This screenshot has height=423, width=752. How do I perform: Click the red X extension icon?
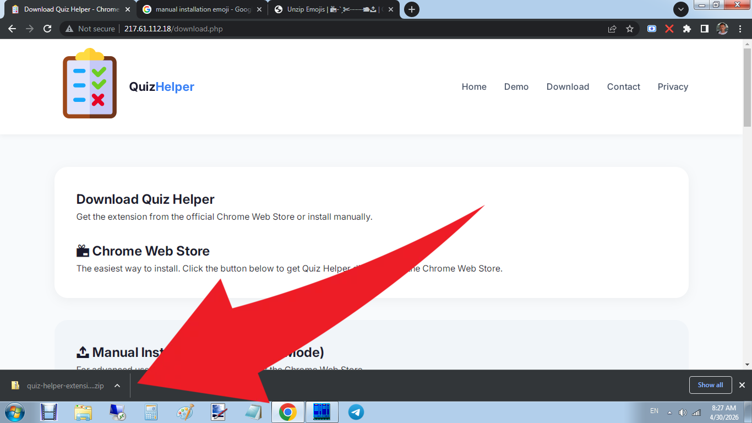(x=669, y=29)
